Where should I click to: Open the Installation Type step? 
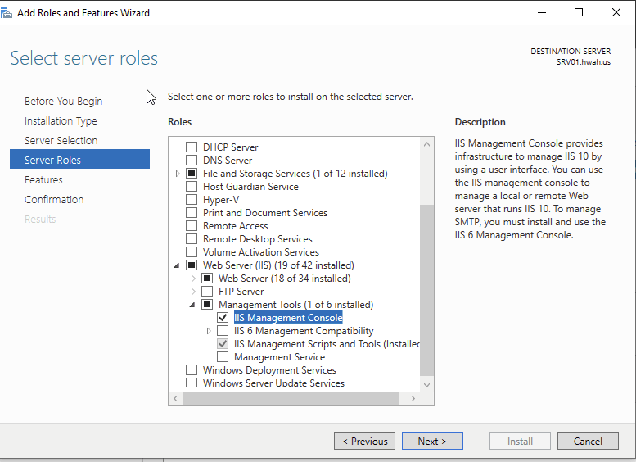61,120
